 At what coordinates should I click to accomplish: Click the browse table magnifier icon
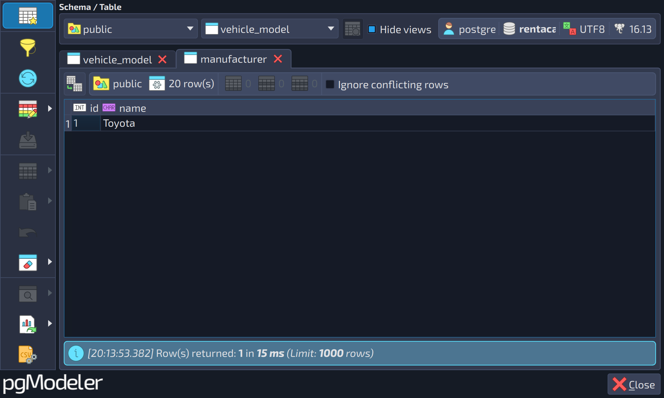[x=28, y=294]
